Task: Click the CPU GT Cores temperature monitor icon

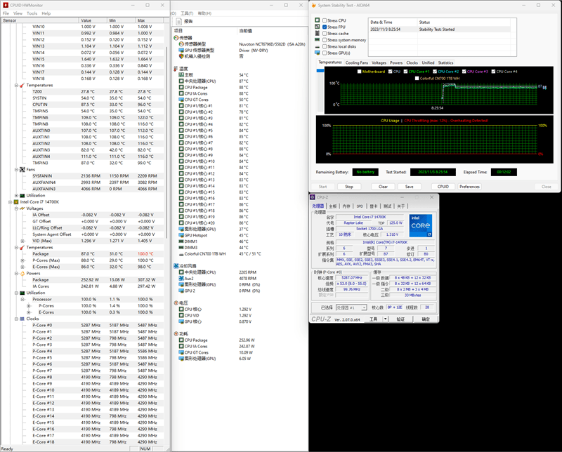Action: [181, 100]
